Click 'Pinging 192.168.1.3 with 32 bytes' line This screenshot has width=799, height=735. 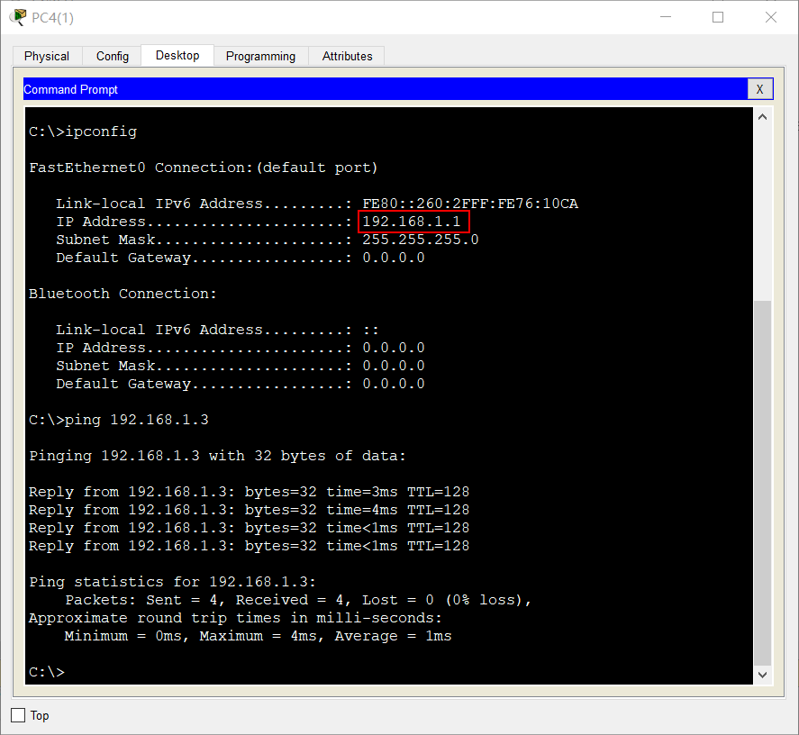(218, 456)
